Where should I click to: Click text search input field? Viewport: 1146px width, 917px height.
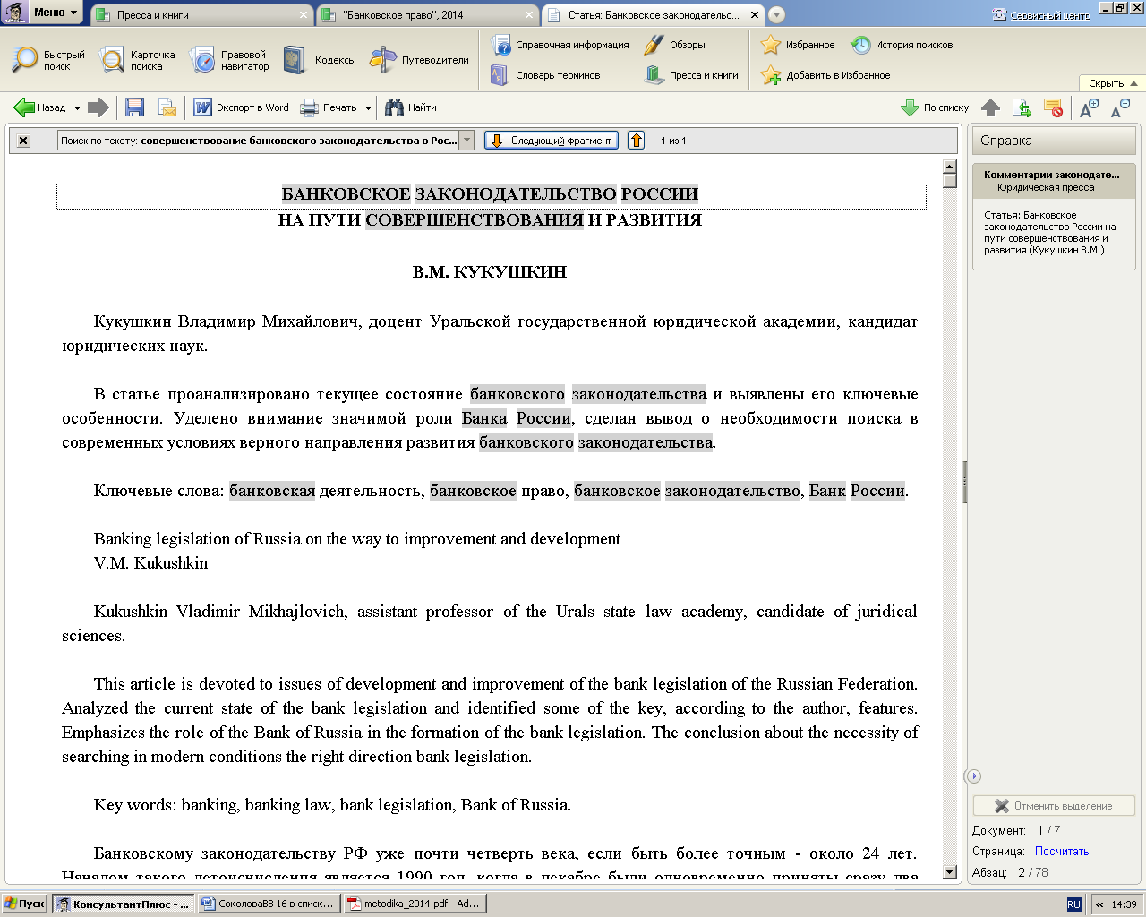coord(259,141)
